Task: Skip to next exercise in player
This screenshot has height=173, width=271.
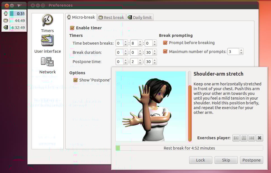Action: pos(252,138)
